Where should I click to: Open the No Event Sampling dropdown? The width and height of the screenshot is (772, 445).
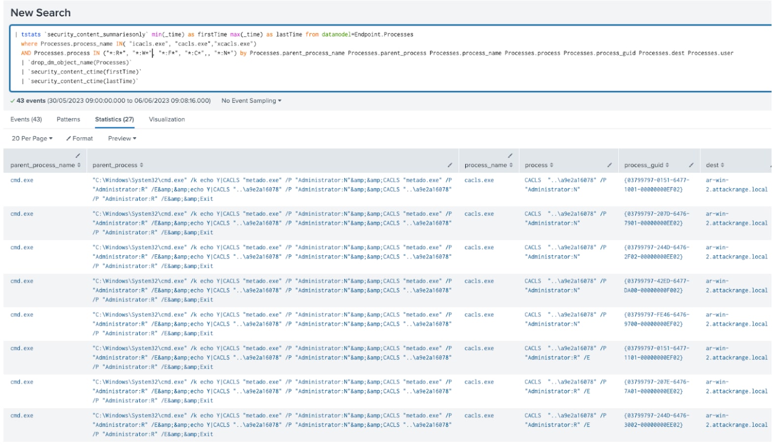251,100
